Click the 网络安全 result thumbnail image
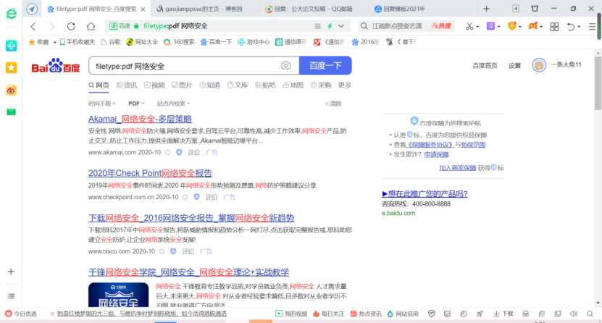 click(118, 295)
